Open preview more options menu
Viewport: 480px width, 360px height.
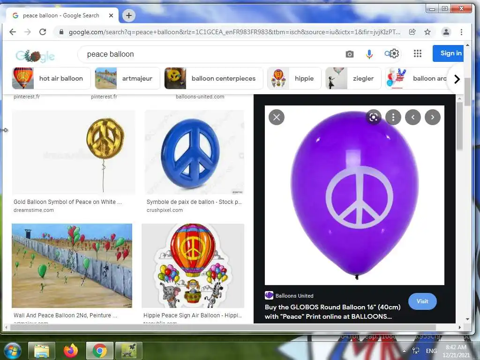coord(393,117)
